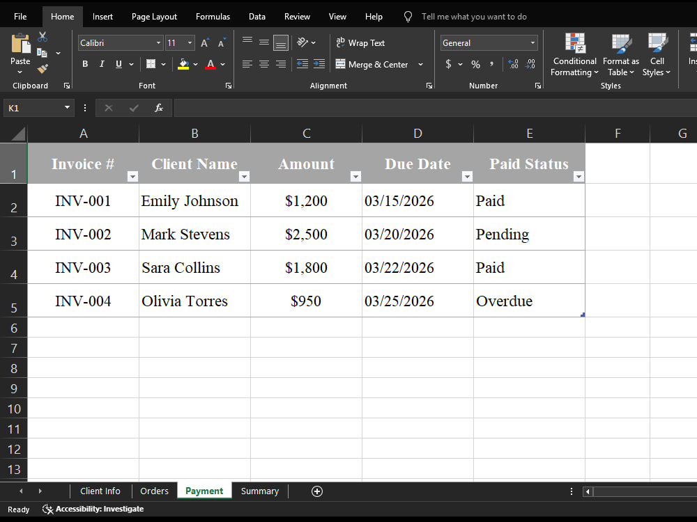Increase font size with larger A icon

pyautogui.click(x=204, y=43)
